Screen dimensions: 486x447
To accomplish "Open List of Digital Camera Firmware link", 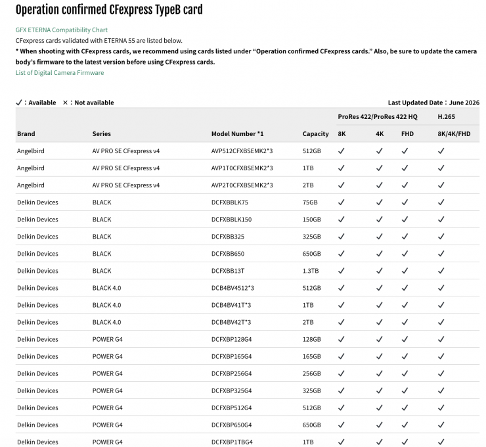I will pyautogui.click(x=60, y=72).
